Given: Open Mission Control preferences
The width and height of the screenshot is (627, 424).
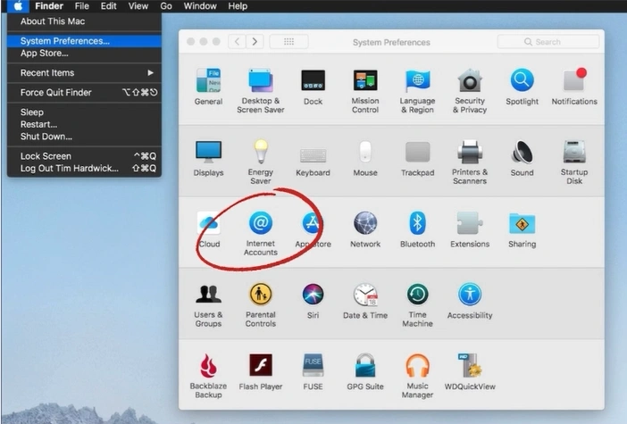Looking at the screenshot, I should click(365, 91).
